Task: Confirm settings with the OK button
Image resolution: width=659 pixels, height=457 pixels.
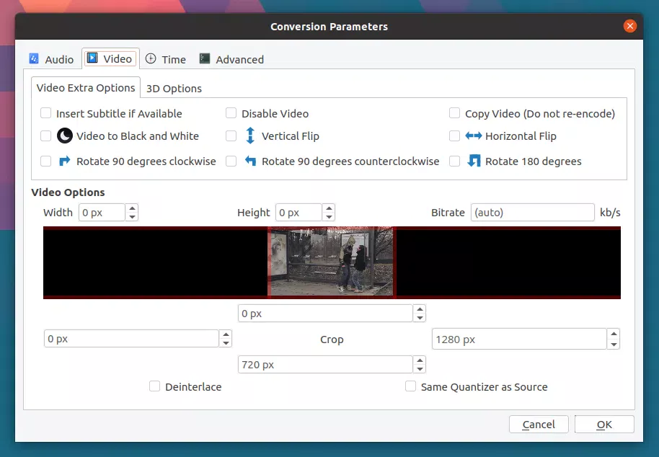Action: point(604,424)
